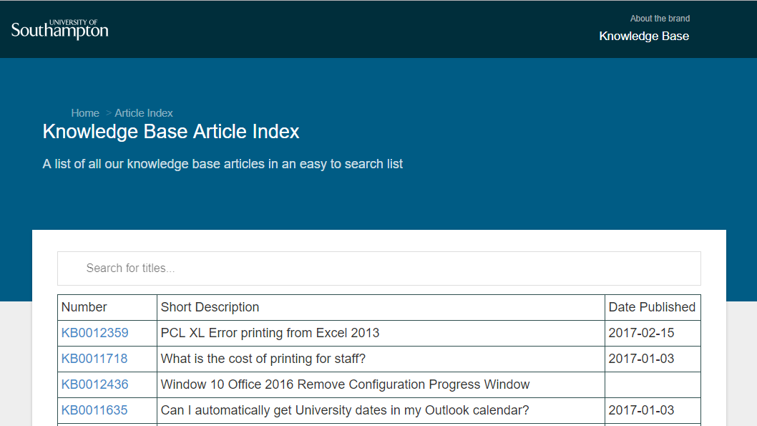Select the cost of printing for staff row
Viewport: 757px width, 426px height.
(x=263, y=359)
